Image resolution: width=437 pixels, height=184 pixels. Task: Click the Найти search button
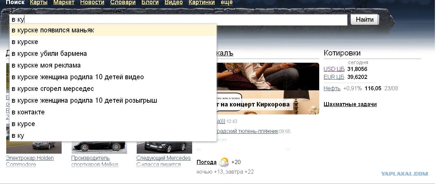[x=364, y=20]
